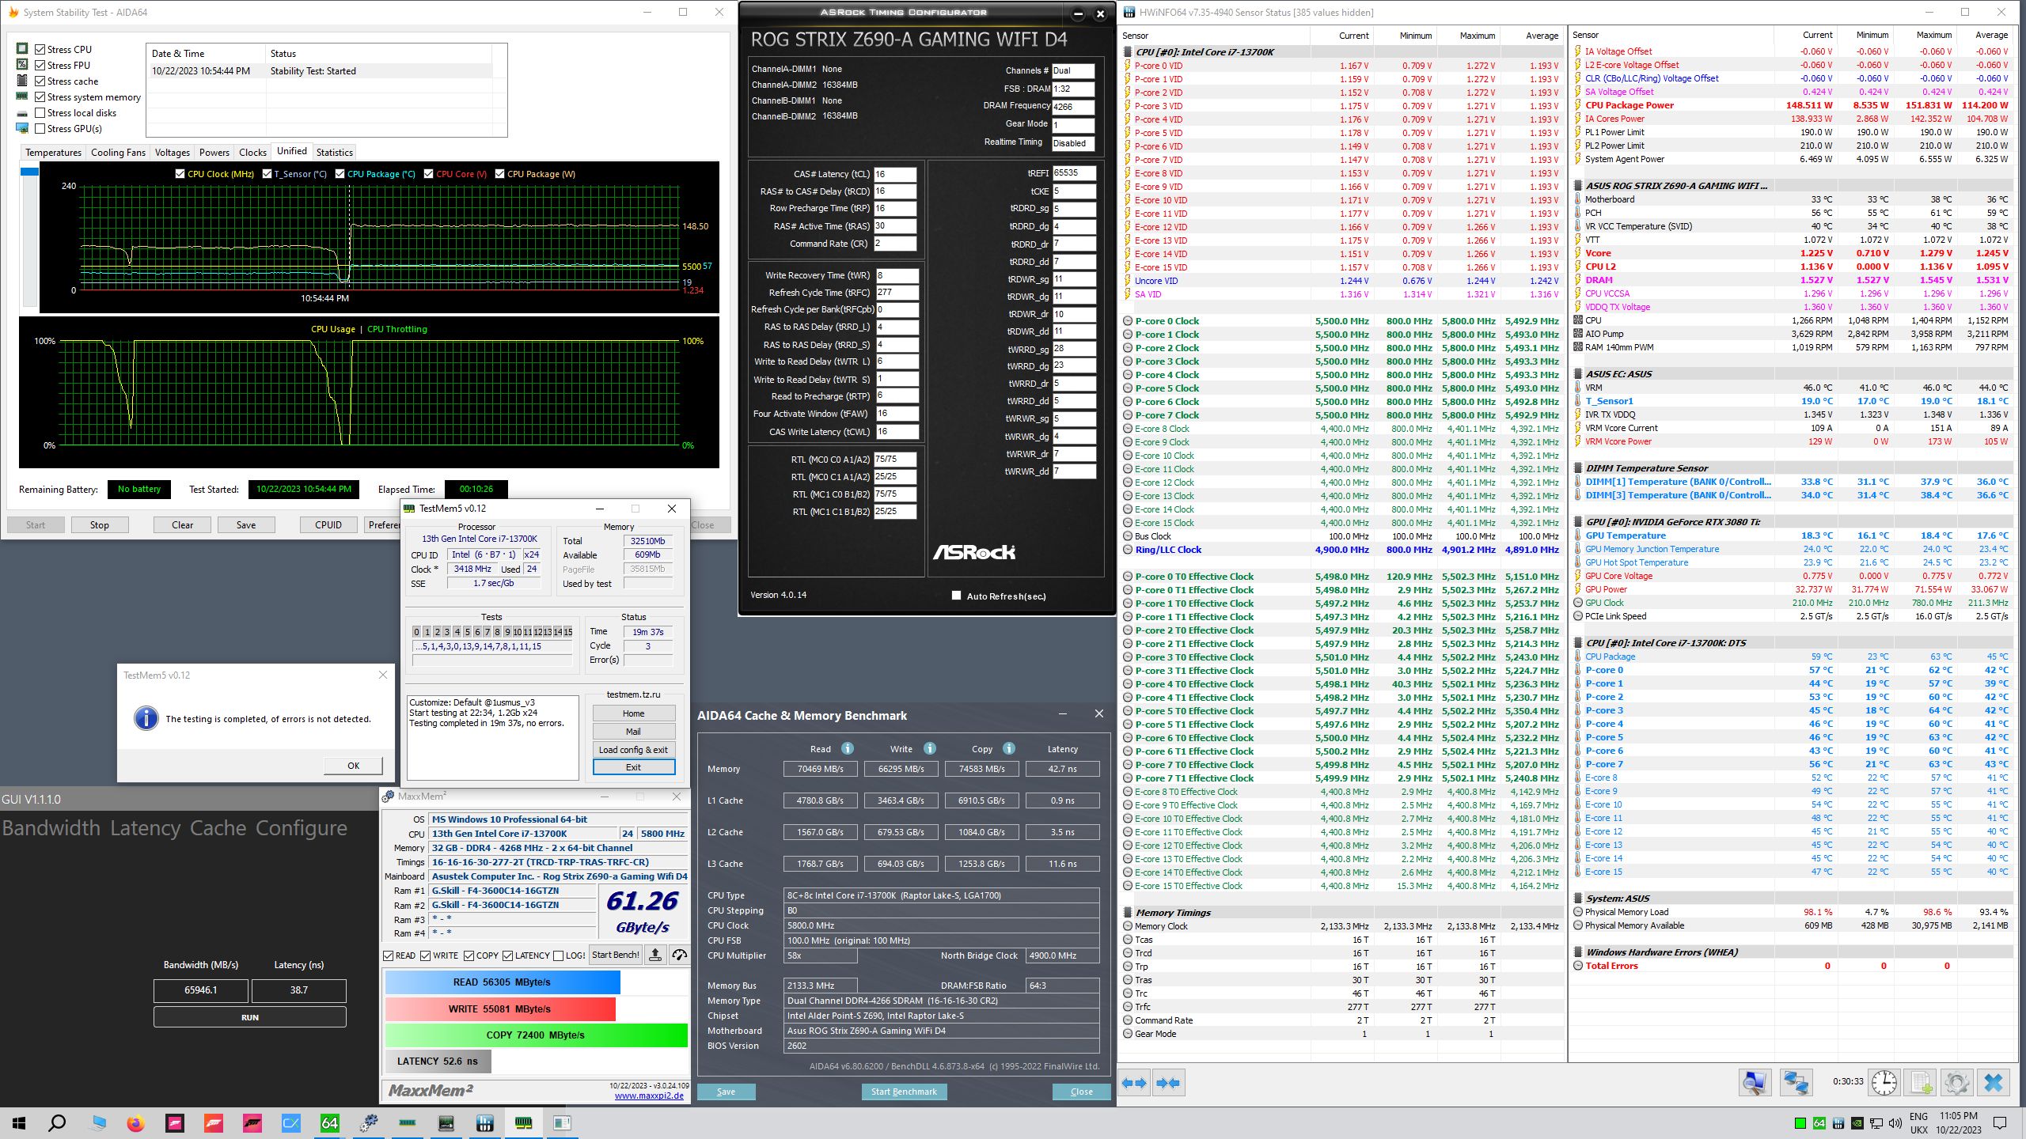Click HWiNFO clock reset icon

click(1884, 1083)
